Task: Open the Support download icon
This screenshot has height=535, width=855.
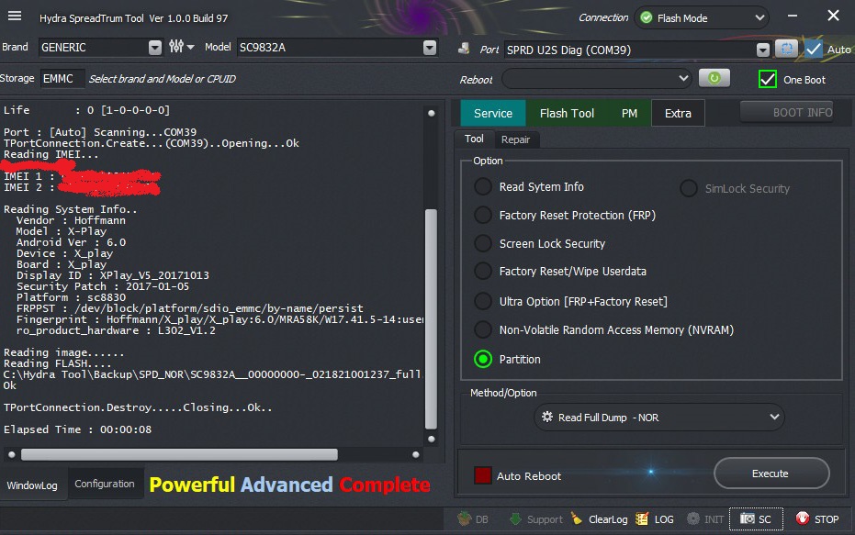Action: coord(535,519)
